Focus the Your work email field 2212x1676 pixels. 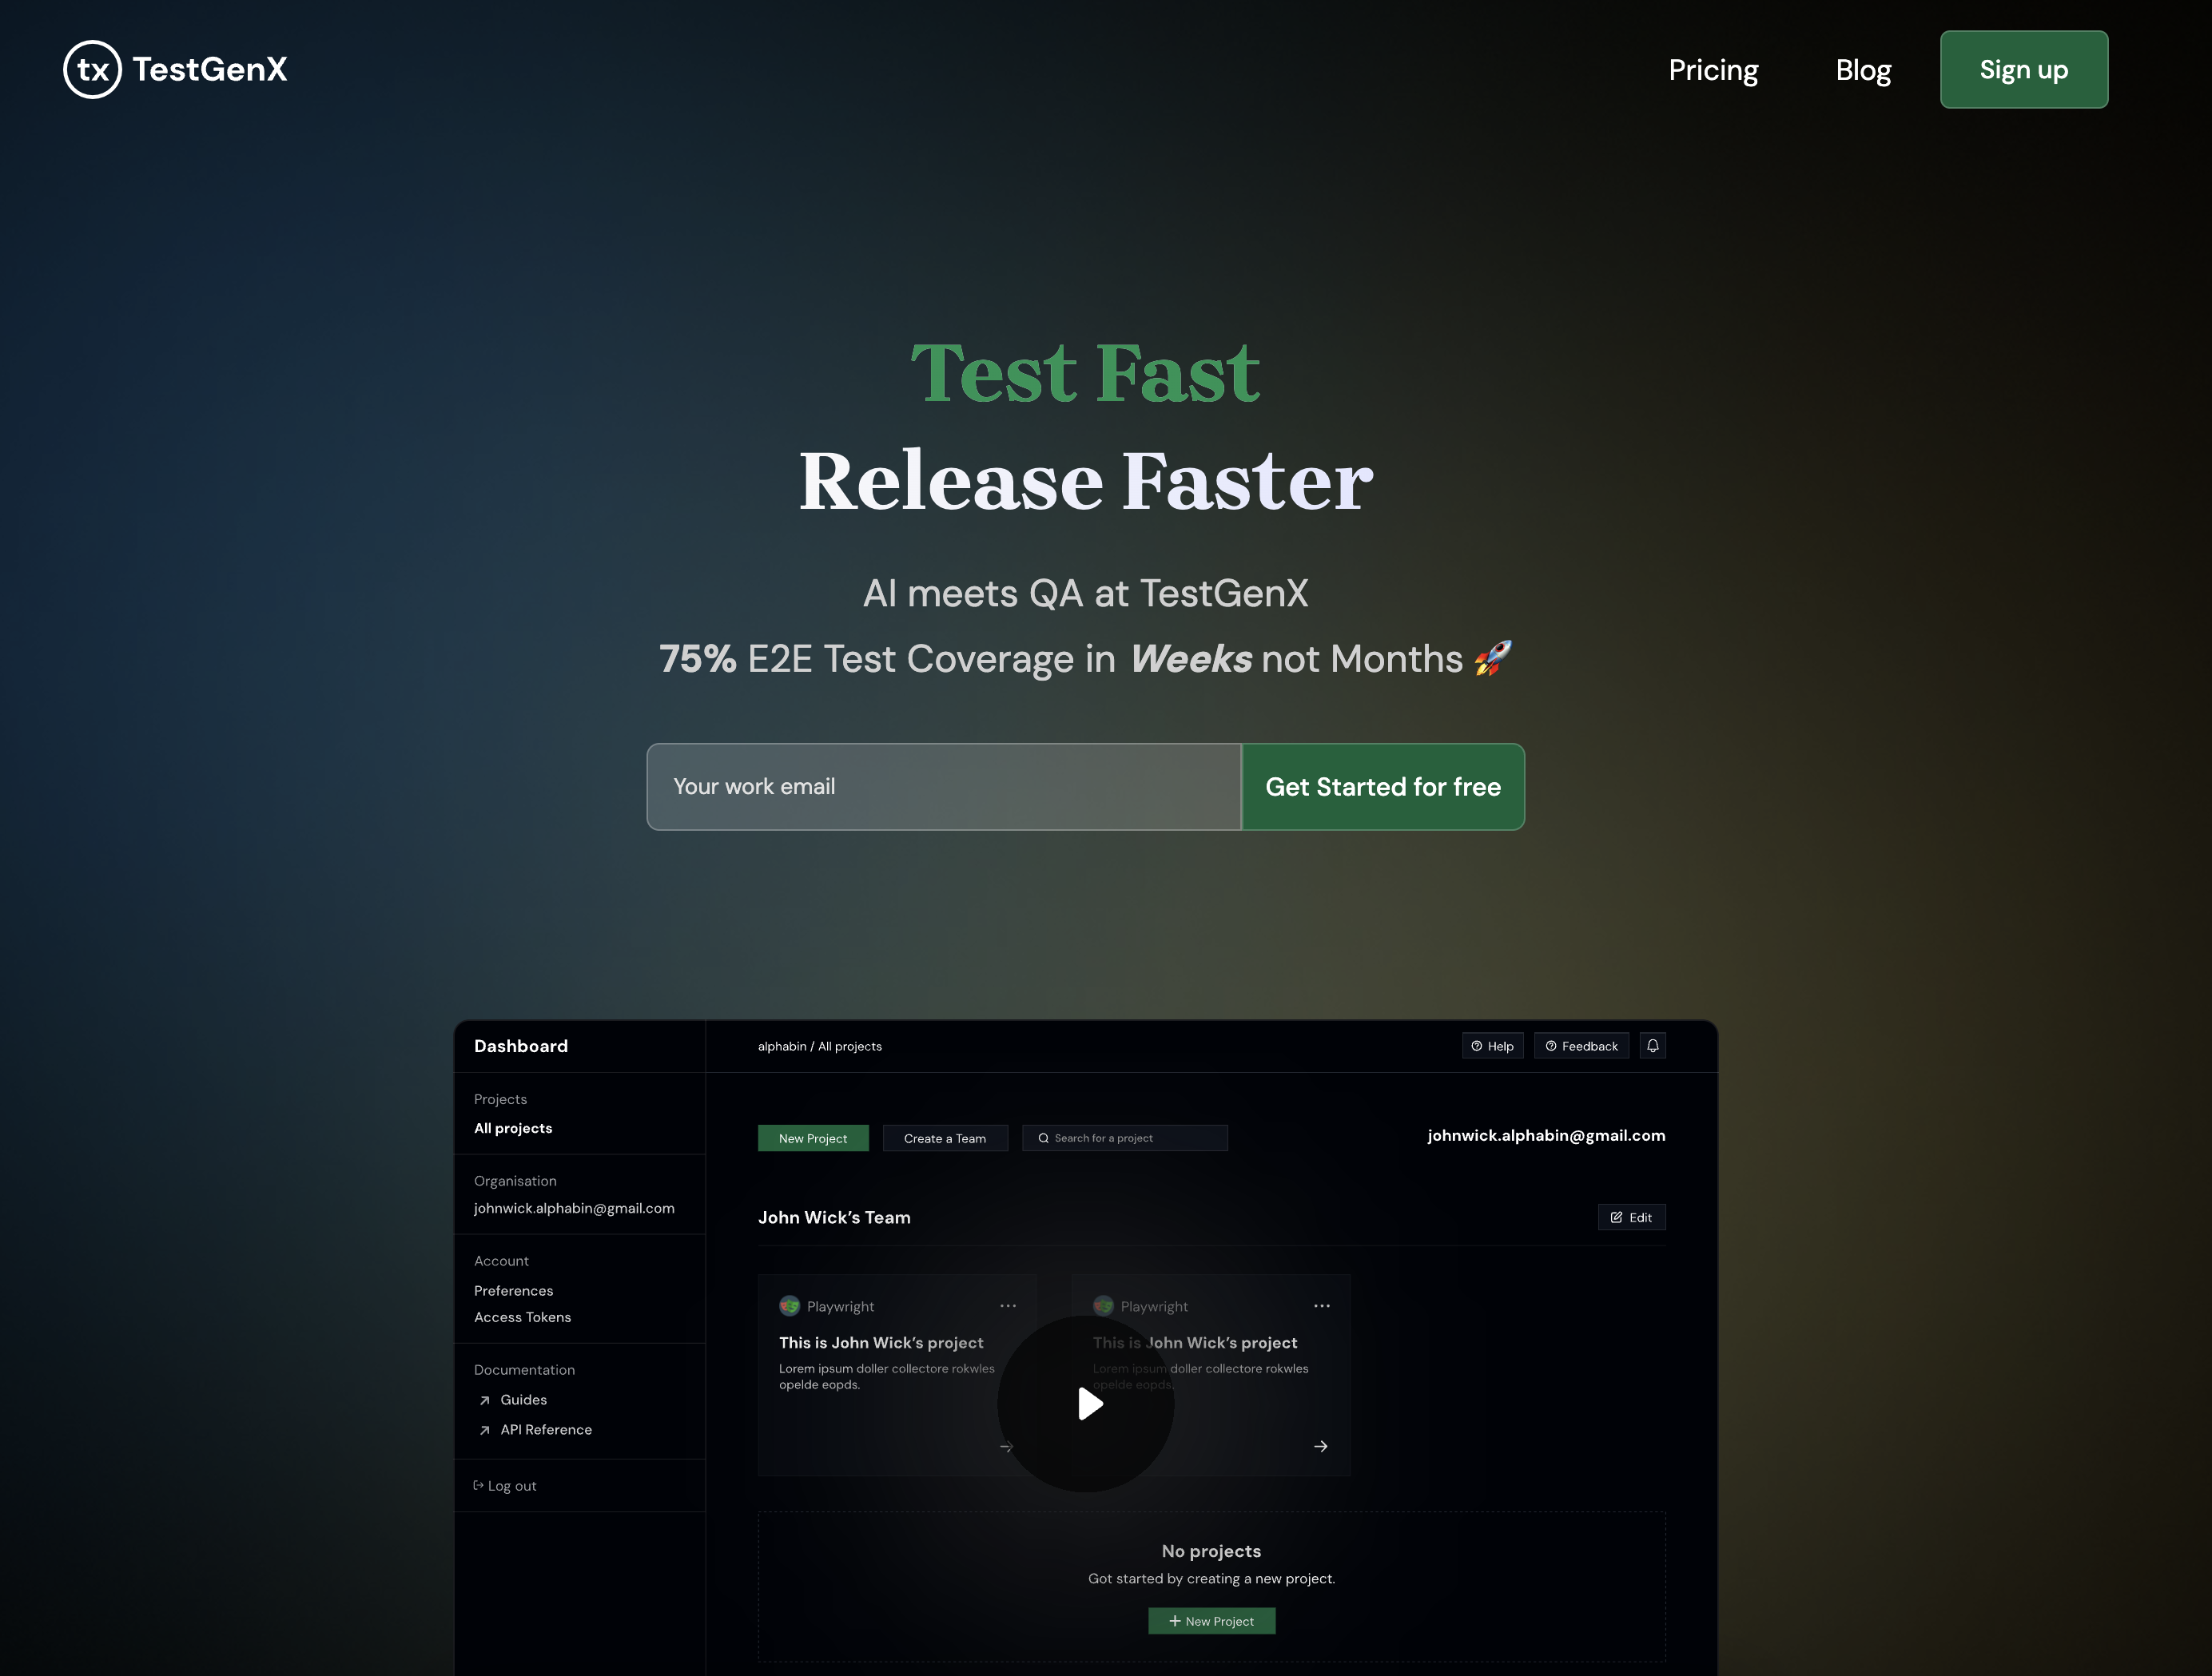coord(943,787)
